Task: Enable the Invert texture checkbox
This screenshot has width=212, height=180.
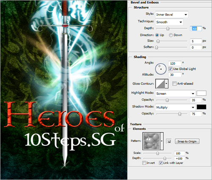Action: 144,163
